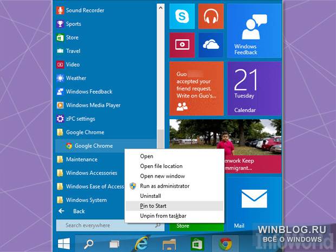336x252 pixels.
Task: Open the news photo tile
Action: click(225, 146)
